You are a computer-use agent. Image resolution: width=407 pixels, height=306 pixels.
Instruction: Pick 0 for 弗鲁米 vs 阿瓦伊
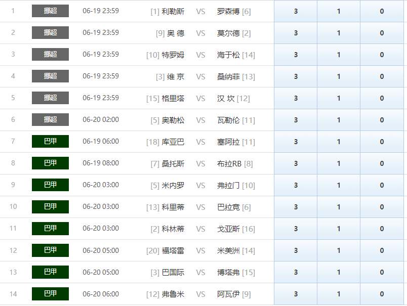(x=382, y=294)
